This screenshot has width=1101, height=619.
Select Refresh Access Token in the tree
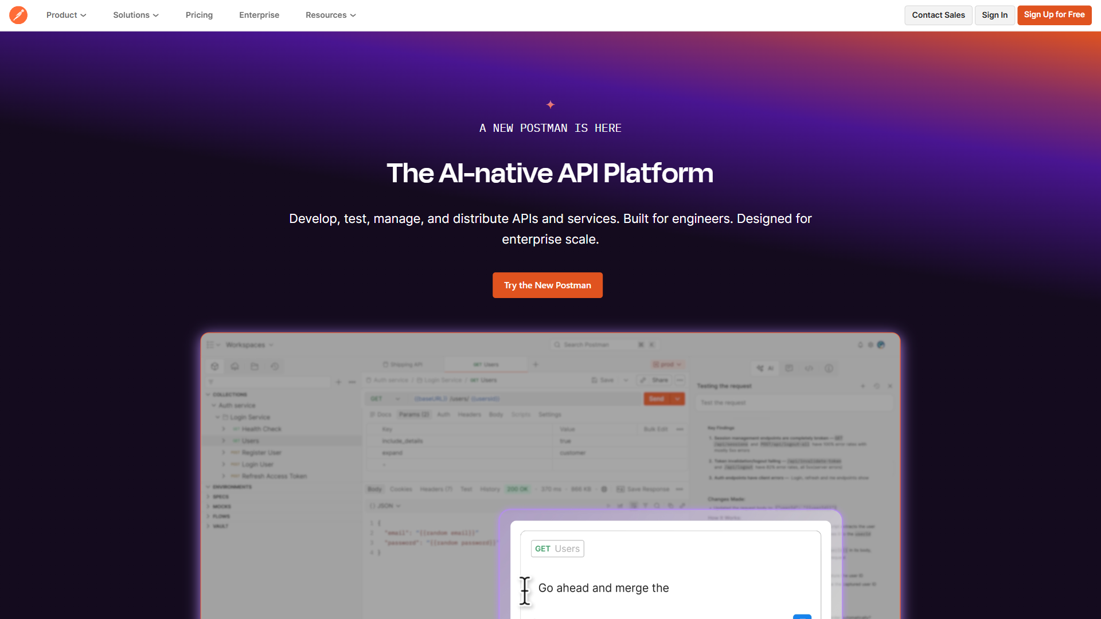coord(274,476)
